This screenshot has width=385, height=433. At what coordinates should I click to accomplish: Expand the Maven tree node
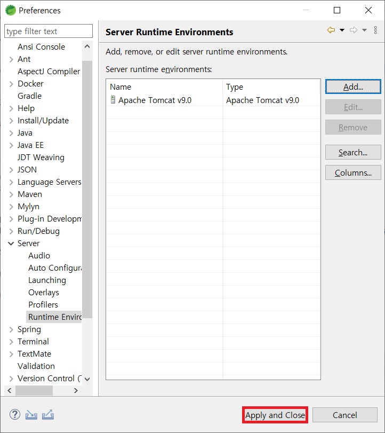point(11,194)
